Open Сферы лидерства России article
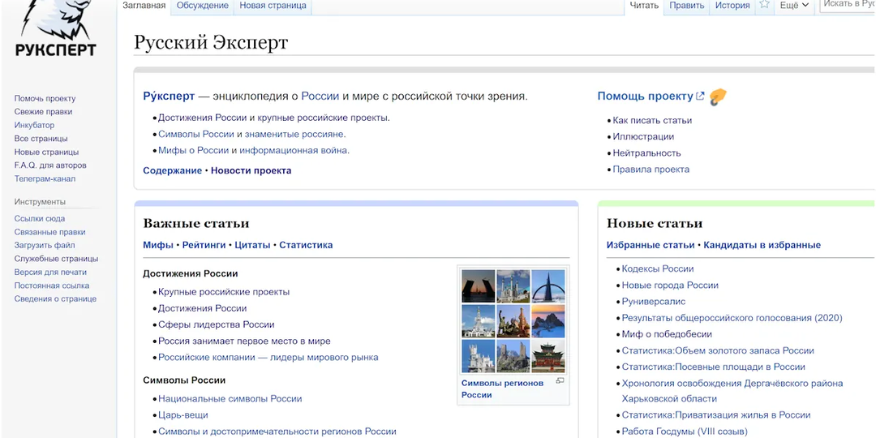 click(217, 324)
